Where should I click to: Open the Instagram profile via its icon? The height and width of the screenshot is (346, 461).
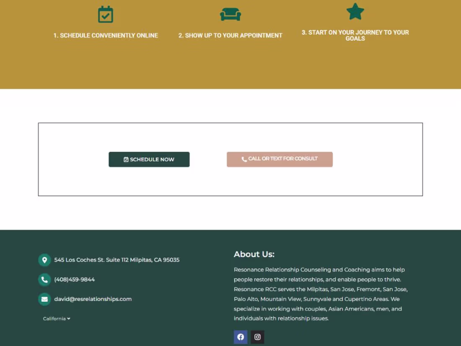257,337
